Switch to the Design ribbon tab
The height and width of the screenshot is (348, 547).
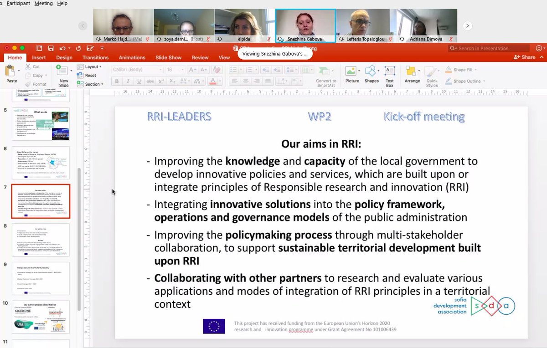[x=64, y=58]
